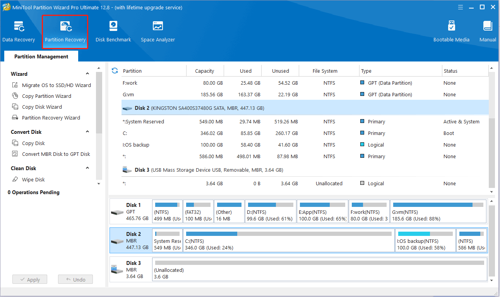The width and height of the screenshot is (500, 297).
Task: Sort by the Status column header
Action: (465, 71)
